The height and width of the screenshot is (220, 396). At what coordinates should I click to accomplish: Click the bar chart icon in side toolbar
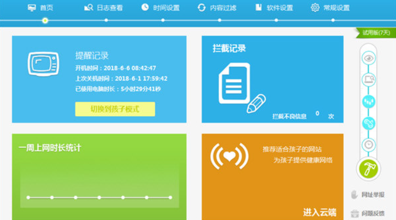[369, 102]
